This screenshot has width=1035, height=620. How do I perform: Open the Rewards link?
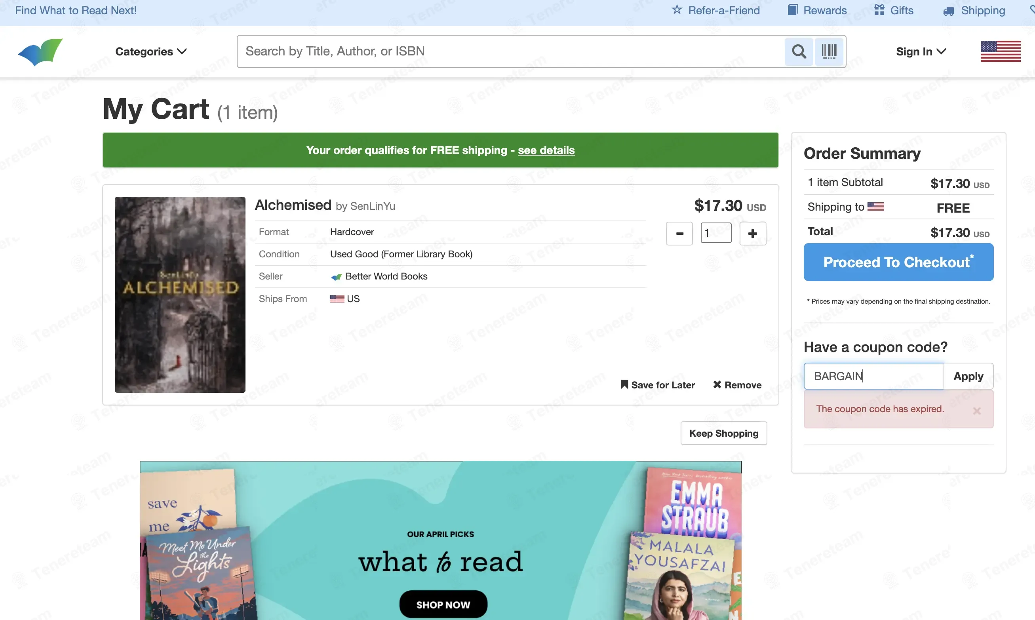coord(817,10)
